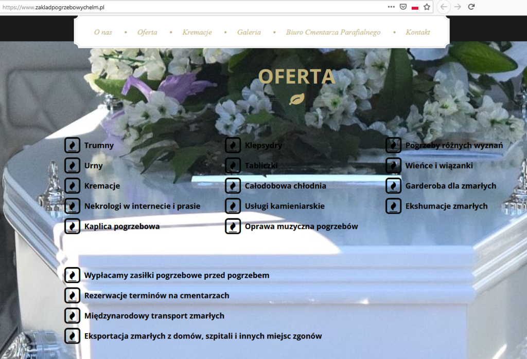Image resolution: width=527 pixels, height=359 pixels.
Task: Click the flame icon beside Eksportacja zmarłych
Action: point(72,336)
